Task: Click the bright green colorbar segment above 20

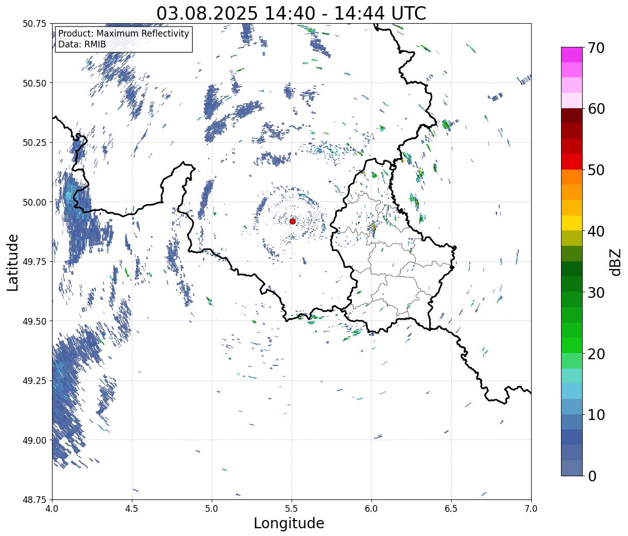Action: tap(572, 345)
